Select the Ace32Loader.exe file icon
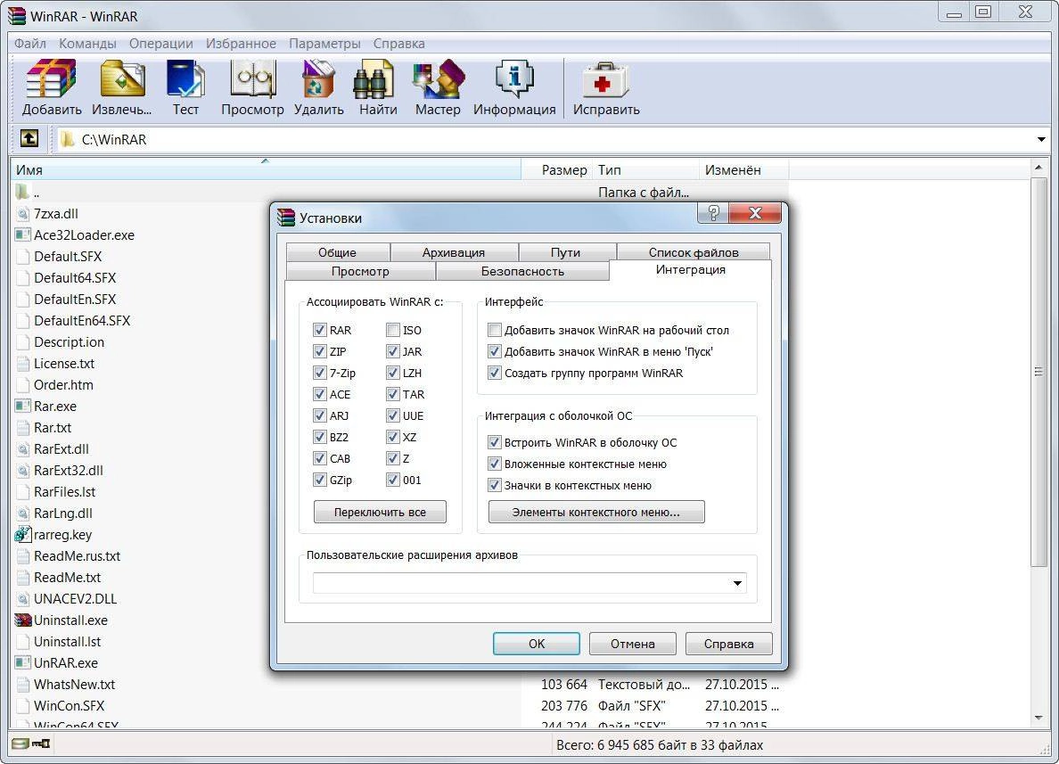Viewport: 1059px width, 764px height. point(23,235)
